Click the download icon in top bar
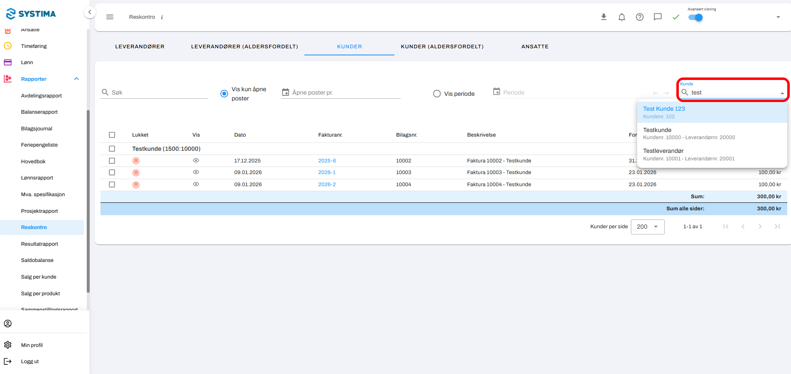The width and height of the screenshot is (791, 374). click(x=603, y=17)
